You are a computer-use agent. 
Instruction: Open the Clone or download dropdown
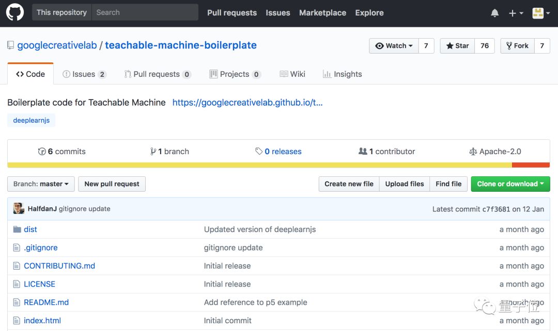pyautogui.click(x=510, y=184)
